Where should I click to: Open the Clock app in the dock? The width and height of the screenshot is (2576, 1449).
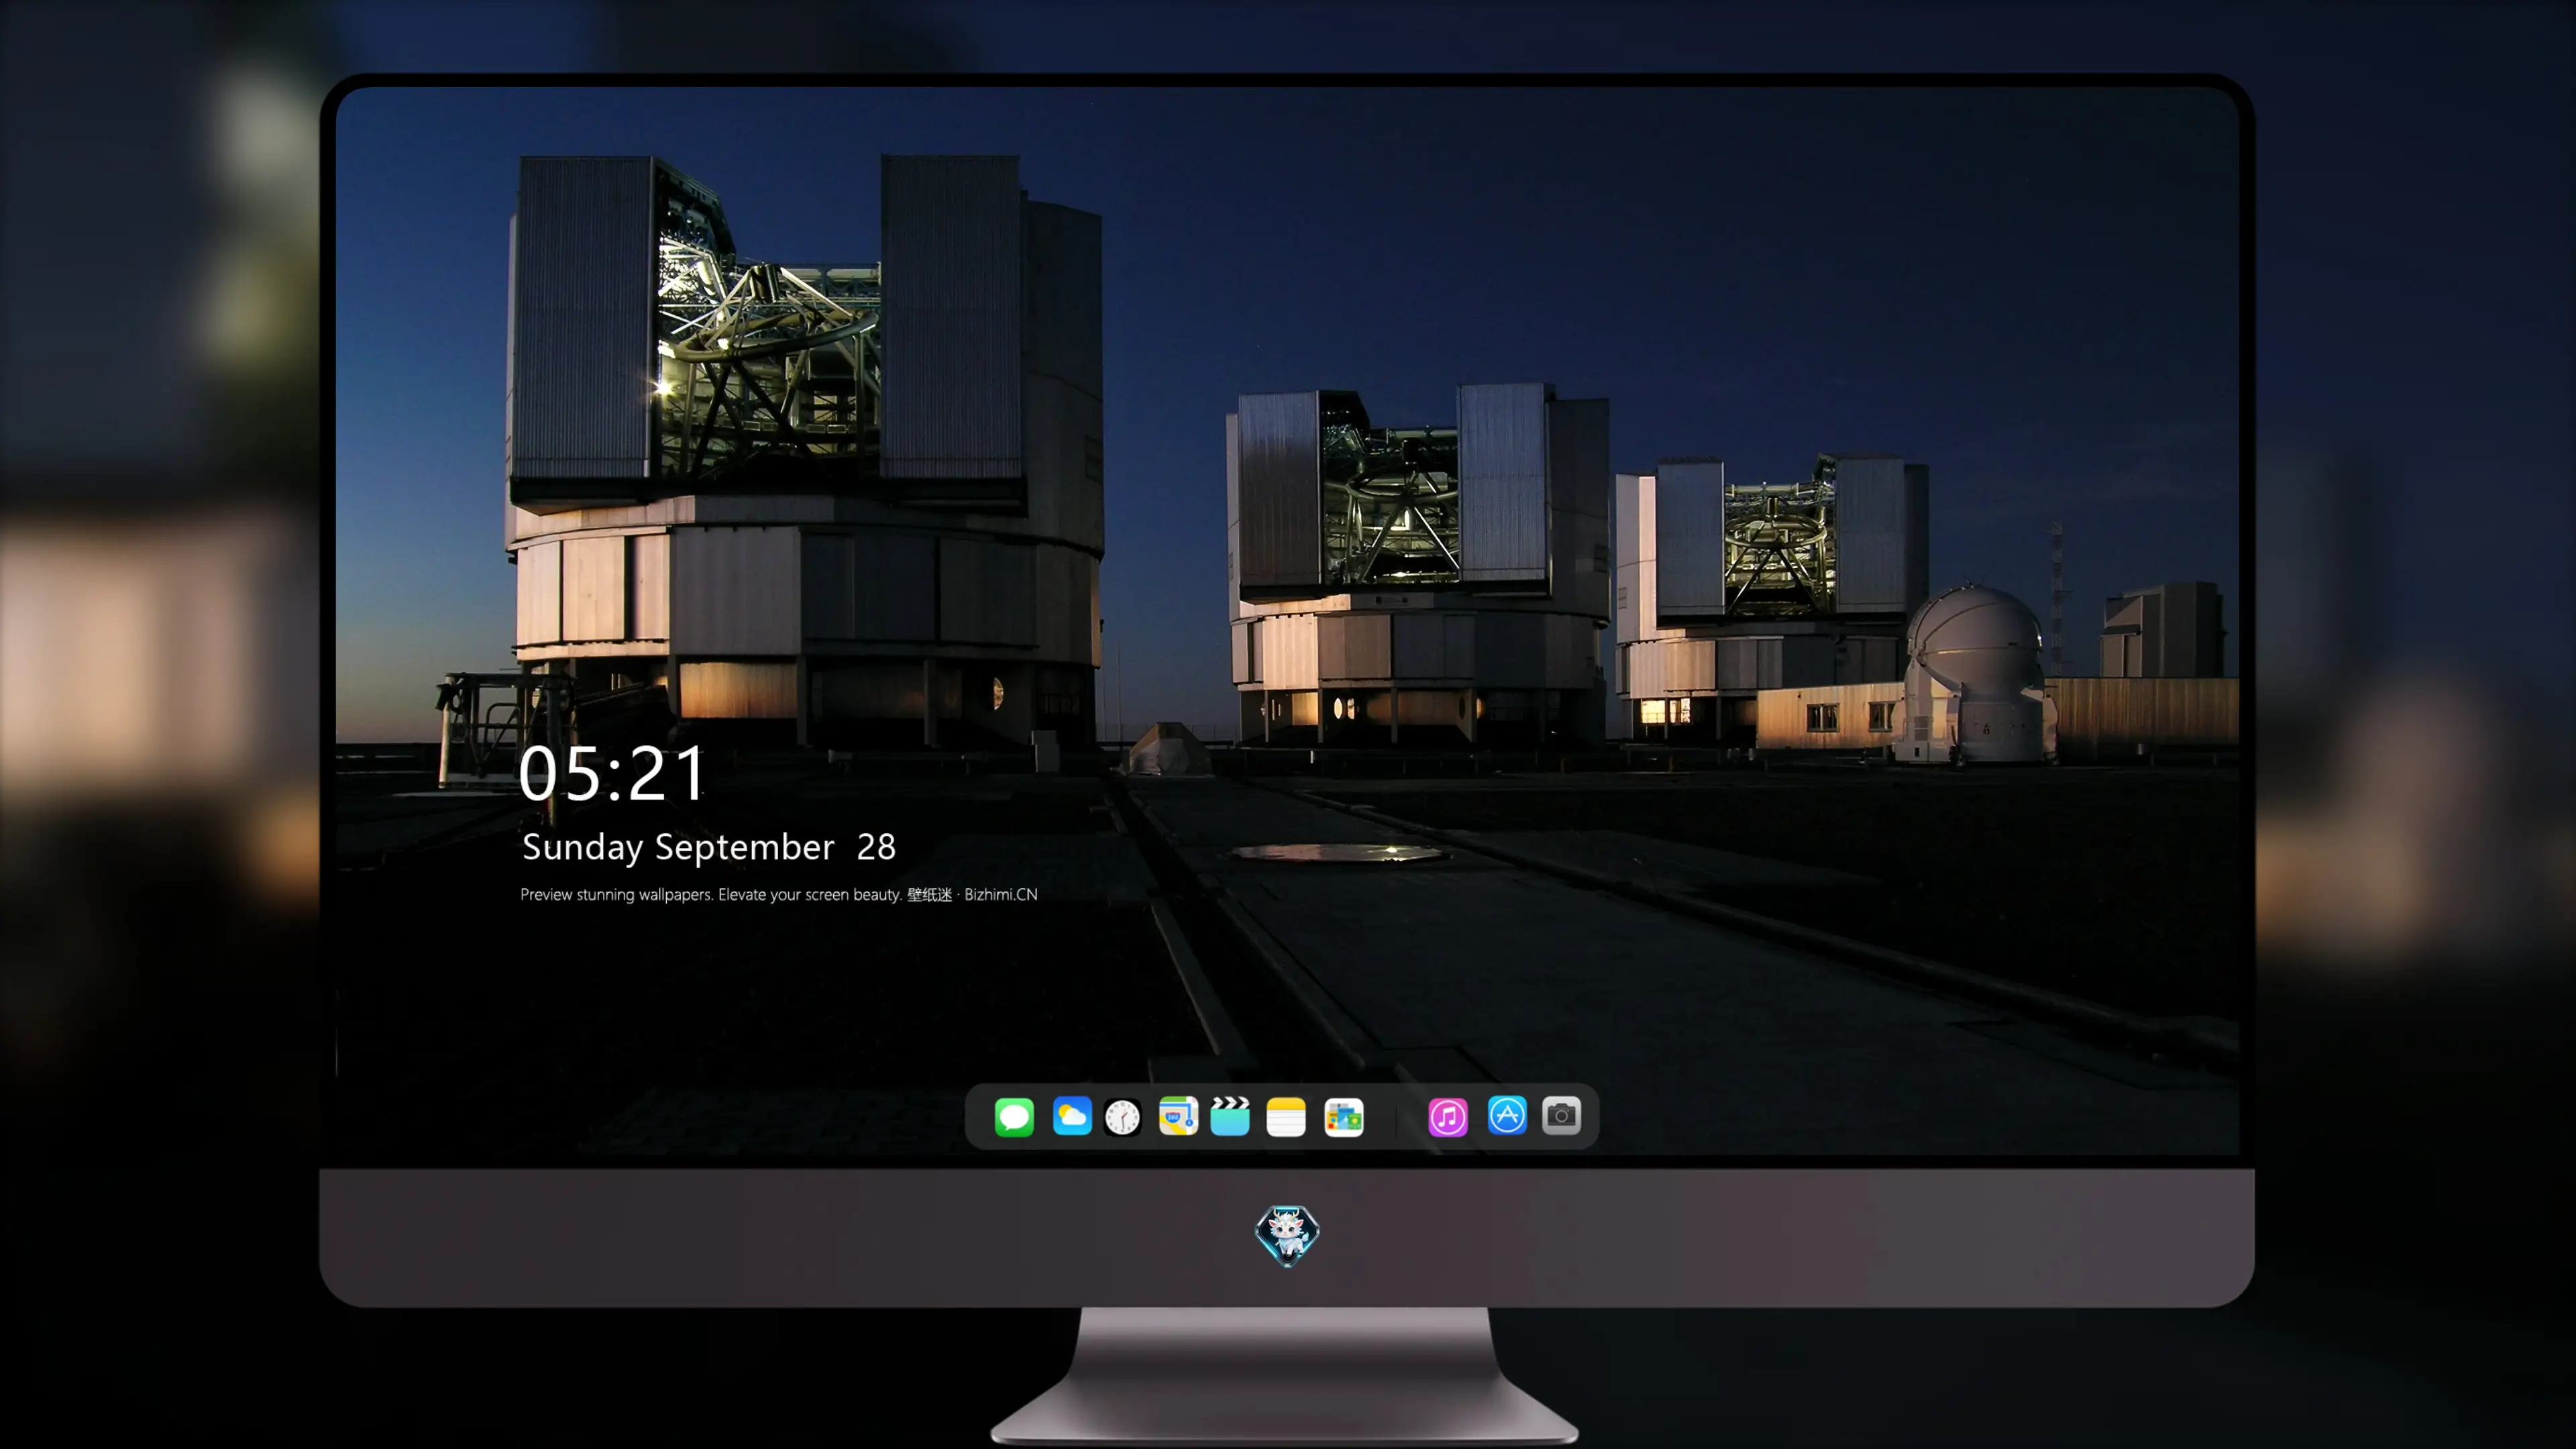click(x=1122, y=1116)
